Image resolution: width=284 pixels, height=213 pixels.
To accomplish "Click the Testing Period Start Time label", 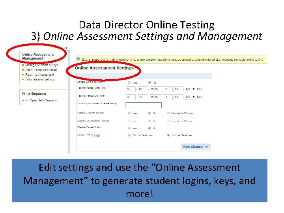I will 92,88.
